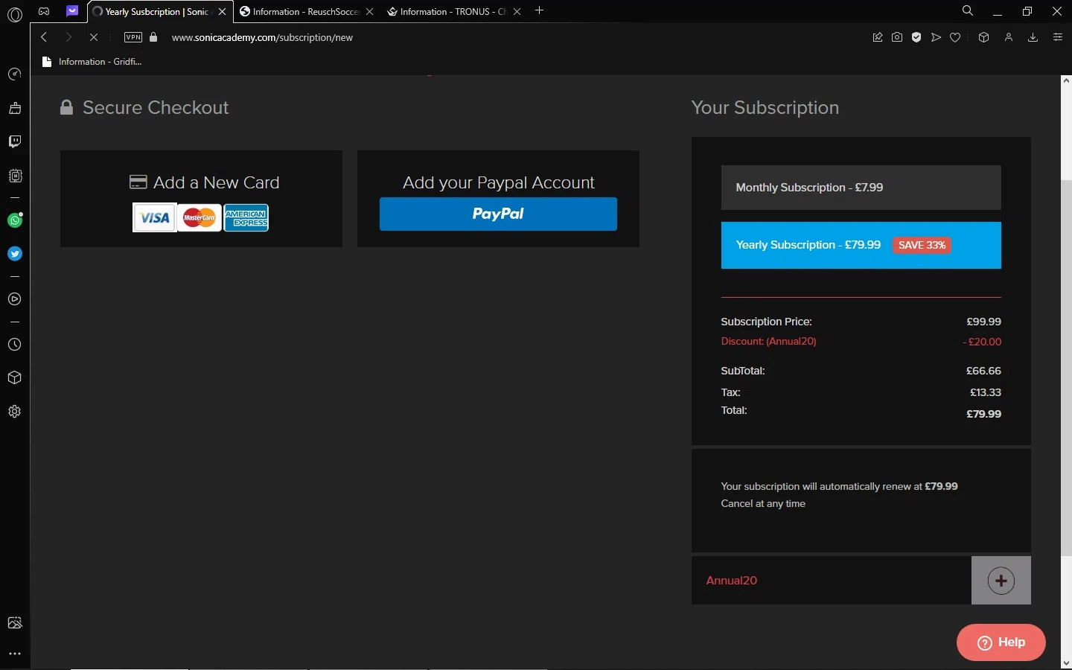Open sidebar setup three-dots menu
Viewport: 1072px width, 670px height.
(x=15, y=654)
